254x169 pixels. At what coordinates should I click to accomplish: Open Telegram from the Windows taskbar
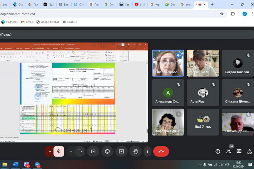37,164
